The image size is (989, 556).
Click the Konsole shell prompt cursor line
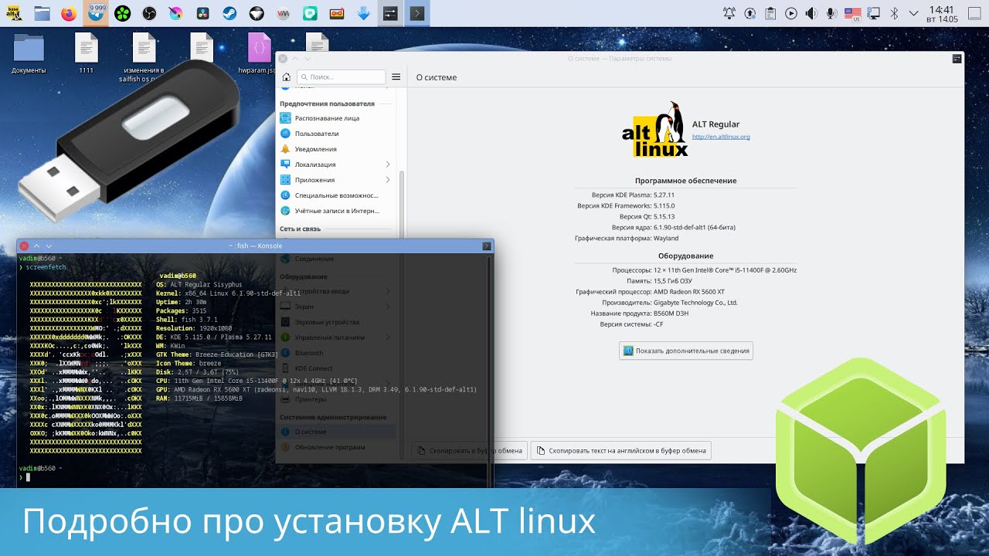click(27, 477)
